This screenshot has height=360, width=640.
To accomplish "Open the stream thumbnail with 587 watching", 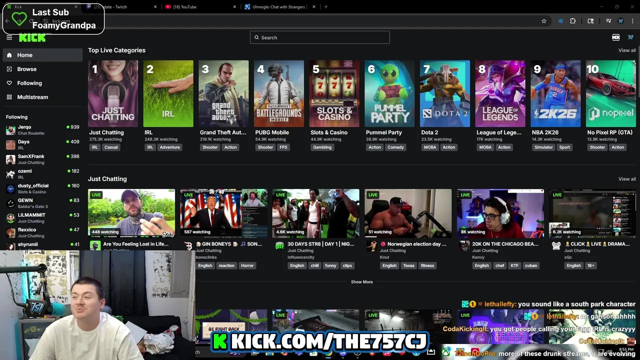I will click(223, 212).
